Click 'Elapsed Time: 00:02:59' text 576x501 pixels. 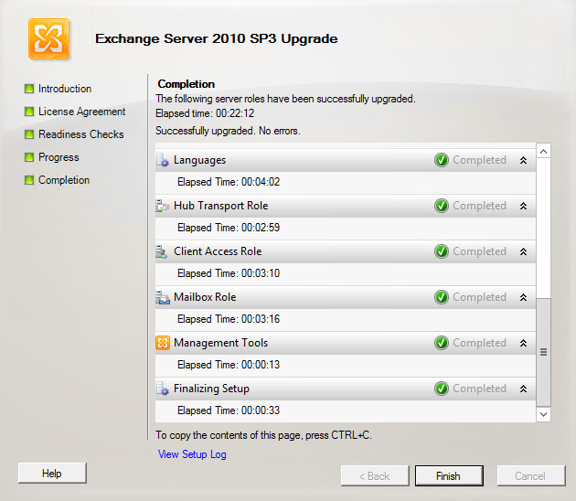(x=229, y=228)
